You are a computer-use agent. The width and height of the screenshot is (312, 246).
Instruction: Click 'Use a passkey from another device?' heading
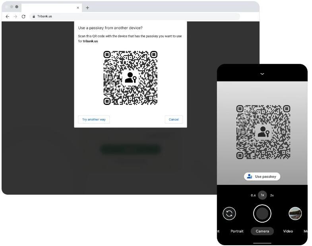[x=110, y=28]
